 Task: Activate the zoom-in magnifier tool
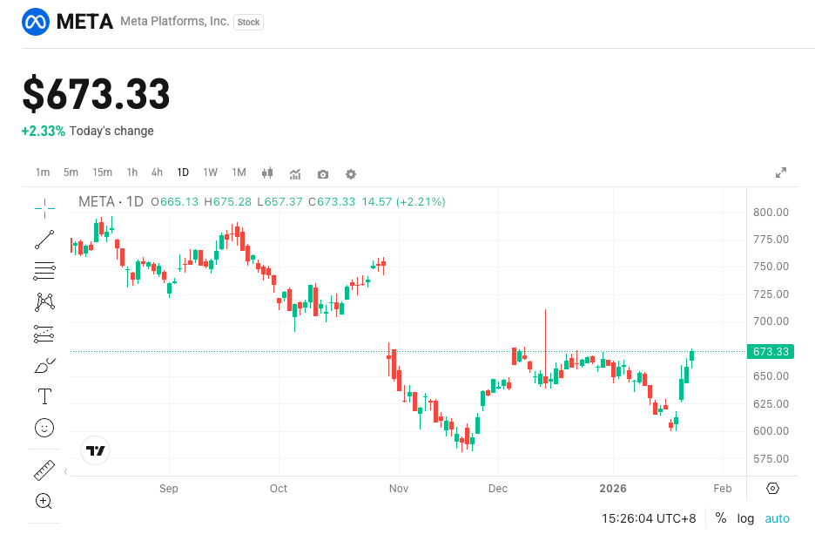44,502
